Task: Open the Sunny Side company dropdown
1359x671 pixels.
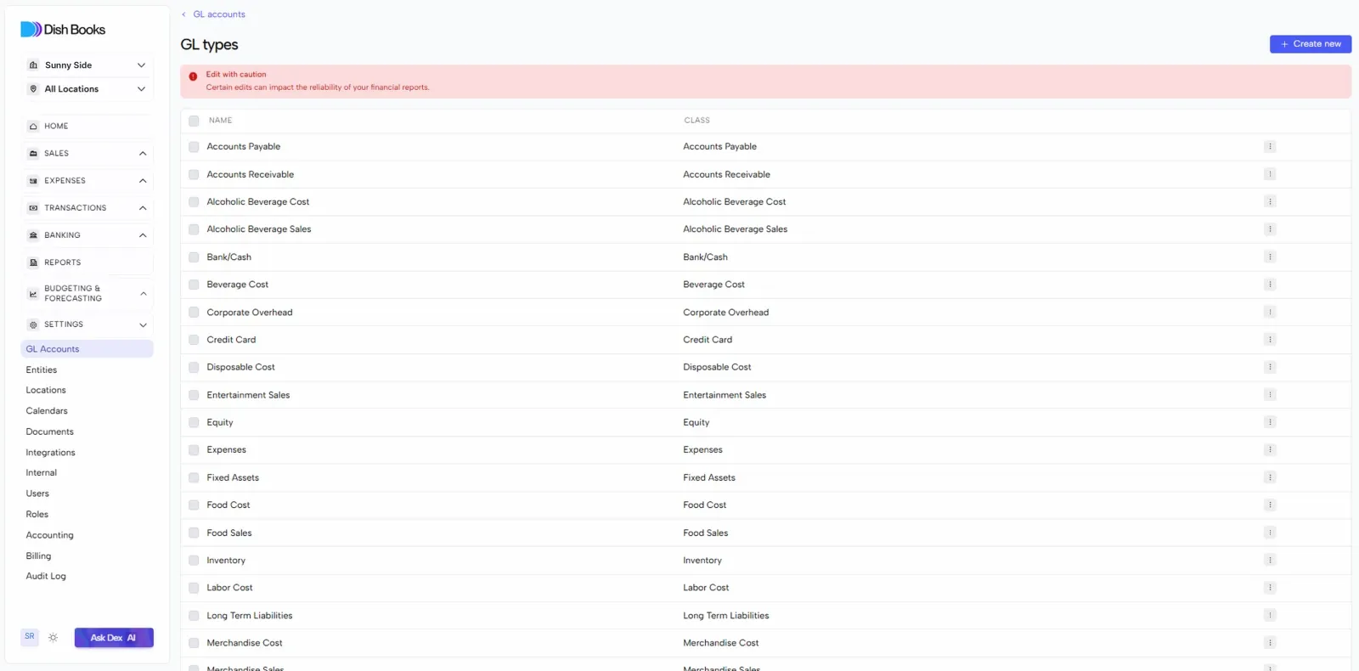Action: pyautogui.click(x=87, y=65)
